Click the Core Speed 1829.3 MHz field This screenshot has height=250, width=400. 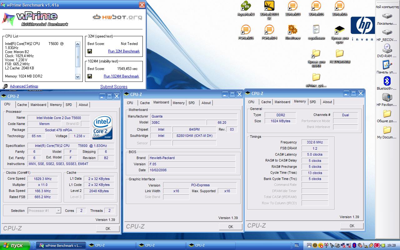pos(43,179)
